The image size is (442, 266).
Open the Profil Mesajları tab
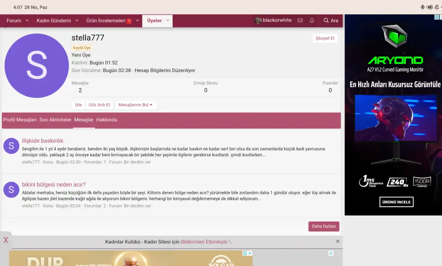point(20,120)
